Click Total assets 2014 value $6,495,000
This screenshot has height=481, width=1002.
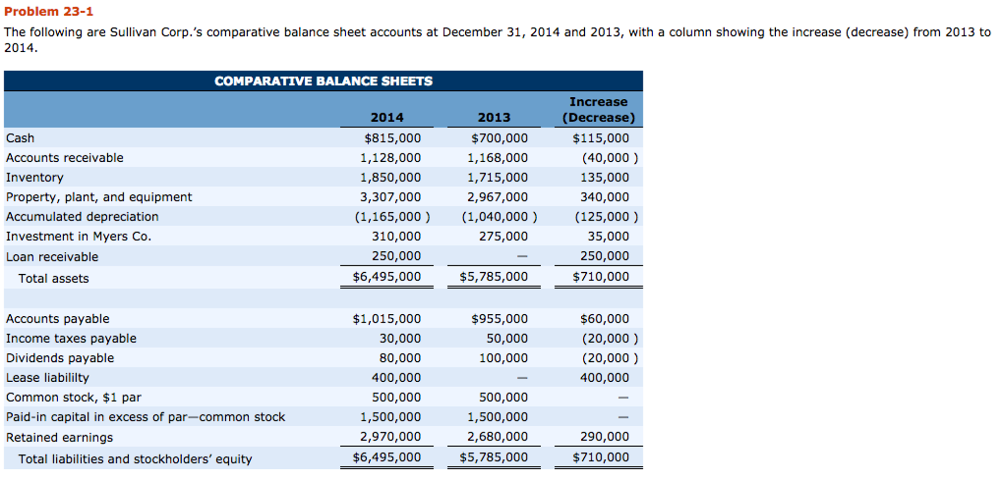pyautogui.click(x=387, y=277)
